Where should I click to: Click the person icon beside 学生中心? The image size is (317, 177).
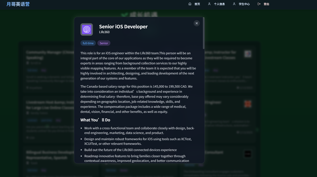point(234,4)
